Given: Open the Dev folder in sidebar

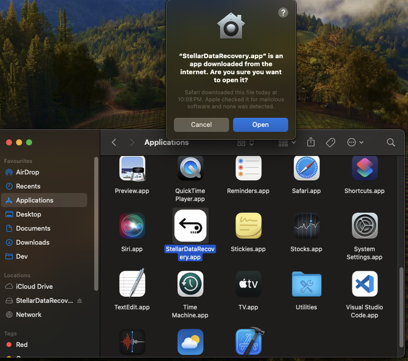Looking at the screenshot, I should click(44, 257).
